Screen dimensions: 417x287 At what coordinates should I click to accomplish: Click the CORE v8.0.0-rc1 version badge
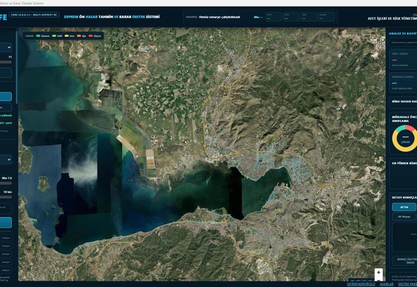34,15
